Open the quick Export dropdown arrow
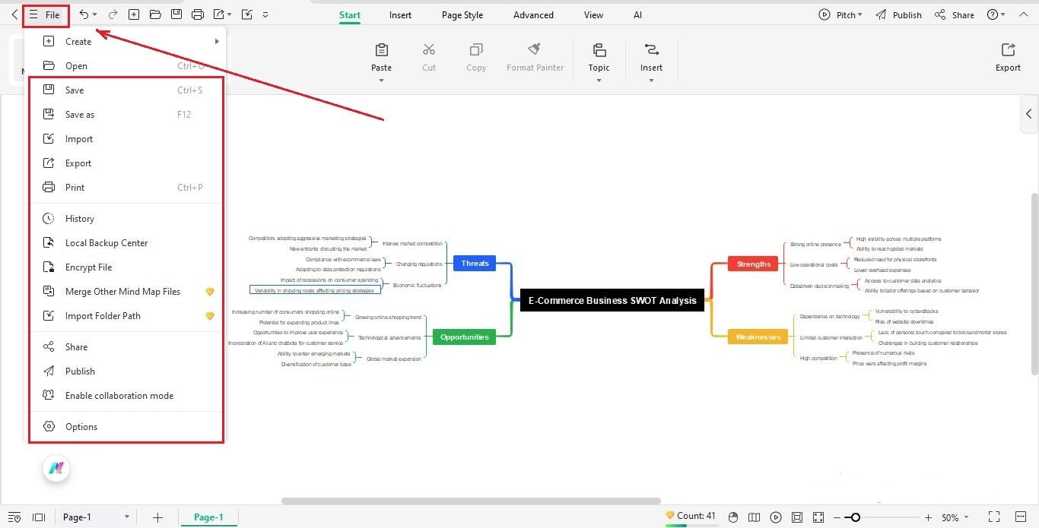 pos(230,15)
